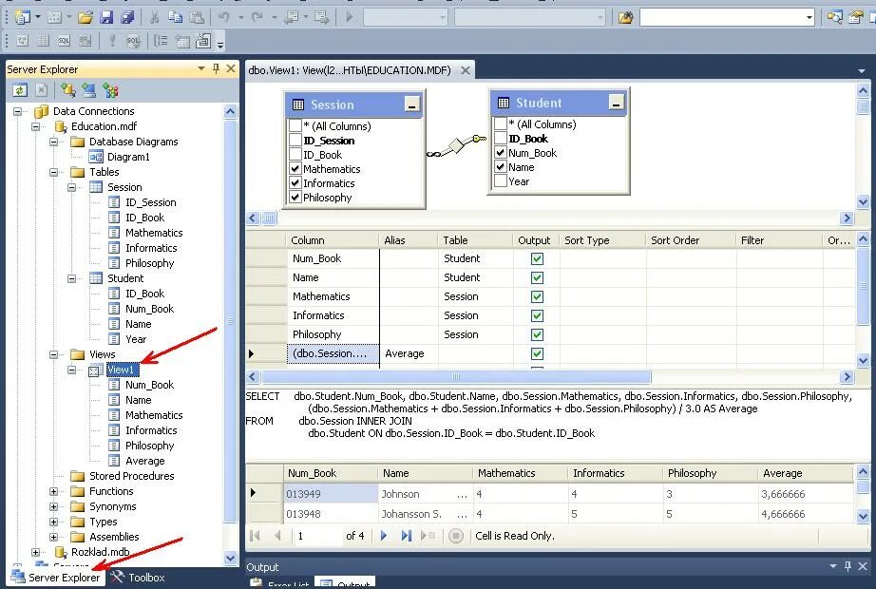Uncheck Mathematics in Session table box
Image resolution: width=876 pixels, height=589 pixels.
295,168
